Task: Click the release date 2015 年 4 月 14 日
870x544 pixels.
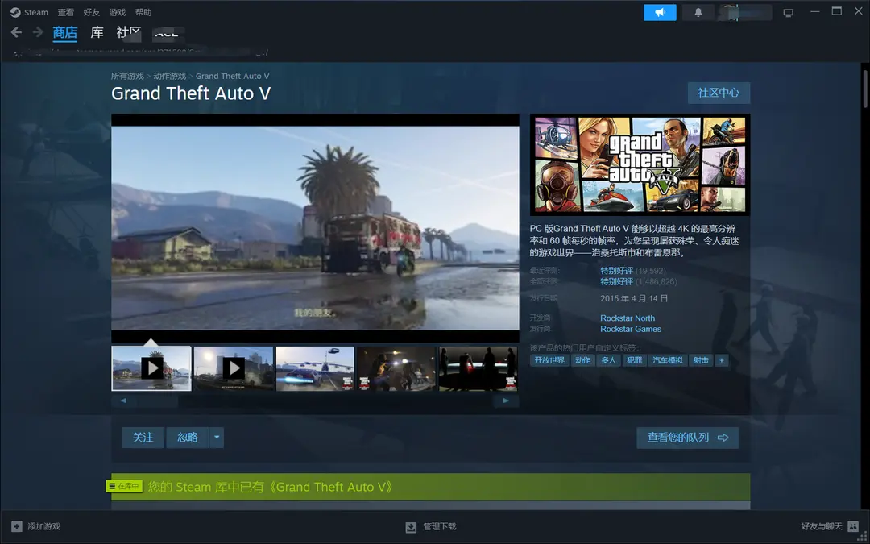Action: tap(634, 299)
